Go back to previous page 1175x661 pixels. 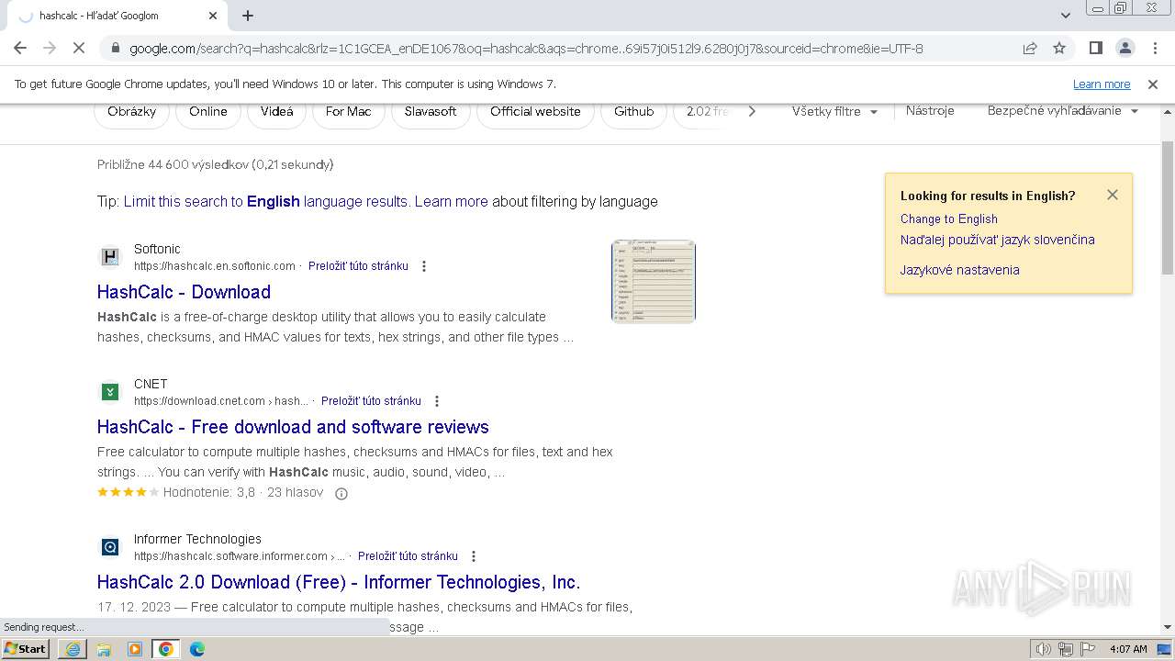click(20, 48)
